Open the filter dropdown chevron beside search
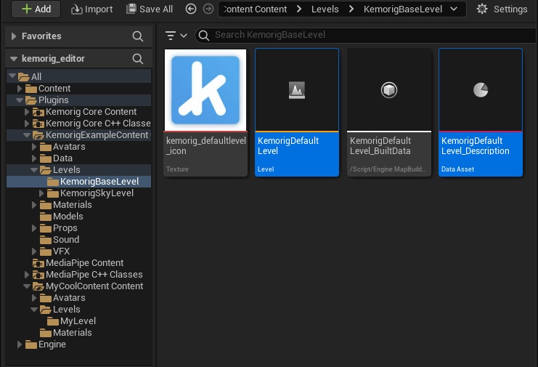Image resolution: width=538 pixels, height=367 pixels. tap(184, 35)
